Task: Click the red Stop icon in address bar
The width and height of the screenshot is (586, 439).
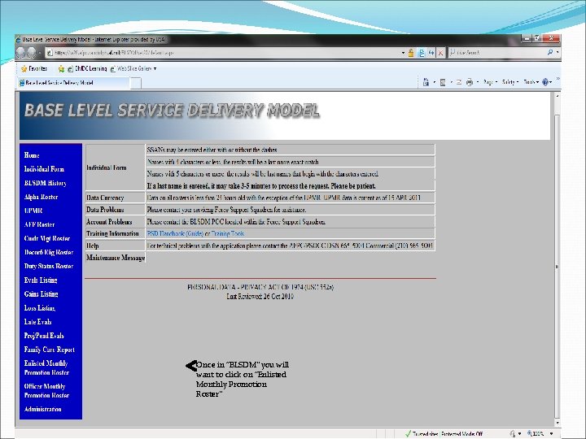Action: point(440,53)
